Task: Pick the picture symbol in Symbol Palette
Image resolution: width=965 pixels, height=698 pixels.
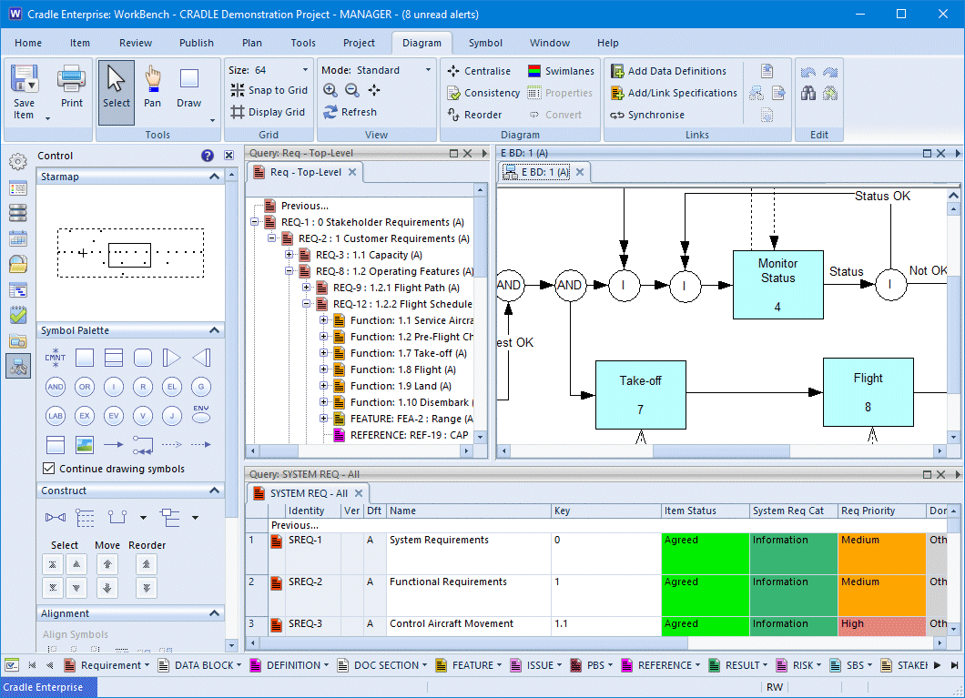Action: 85,445
